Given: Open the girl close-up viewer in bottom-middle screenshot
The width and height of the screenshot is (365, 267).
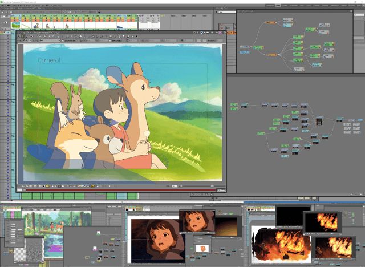Looking at the screenshot, I should 159,241.
